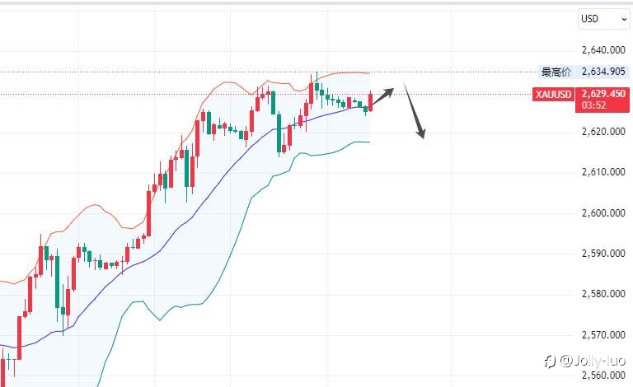Select the XAUUSD red price label

click(554, 94)
